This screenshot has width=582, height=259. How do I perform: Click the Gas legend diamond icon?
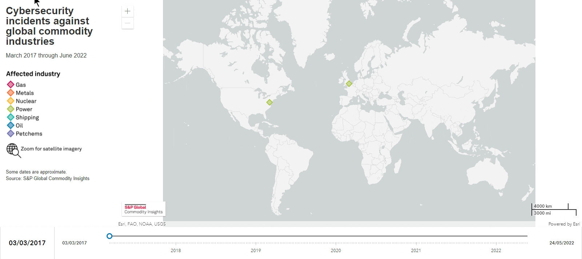[x=11, y=85]
